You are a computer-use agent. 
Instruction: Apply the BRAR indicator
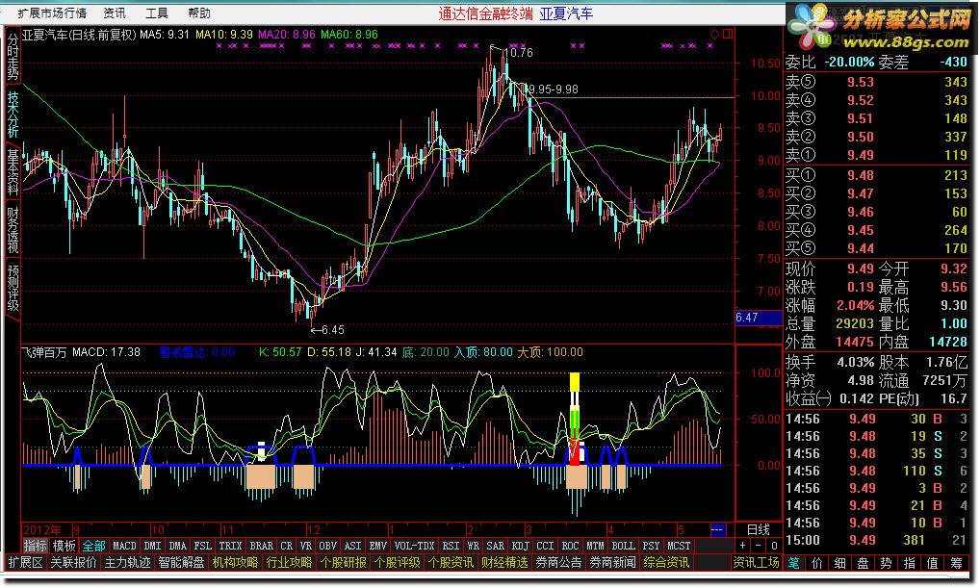pyautogui.click(x=261, y=546)
